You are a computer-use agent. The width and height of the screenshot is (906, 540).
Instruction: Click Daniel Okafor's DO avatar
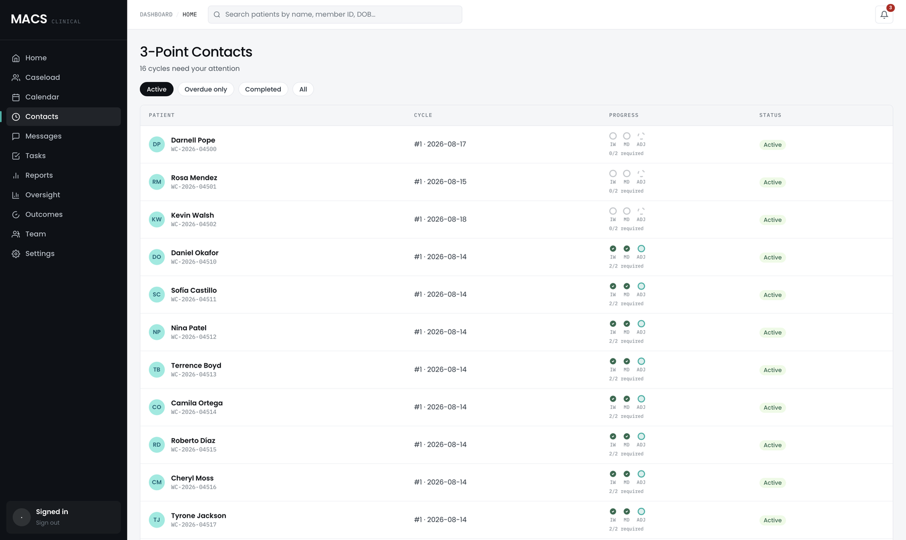pyautogui.click(x=157, y=257)
